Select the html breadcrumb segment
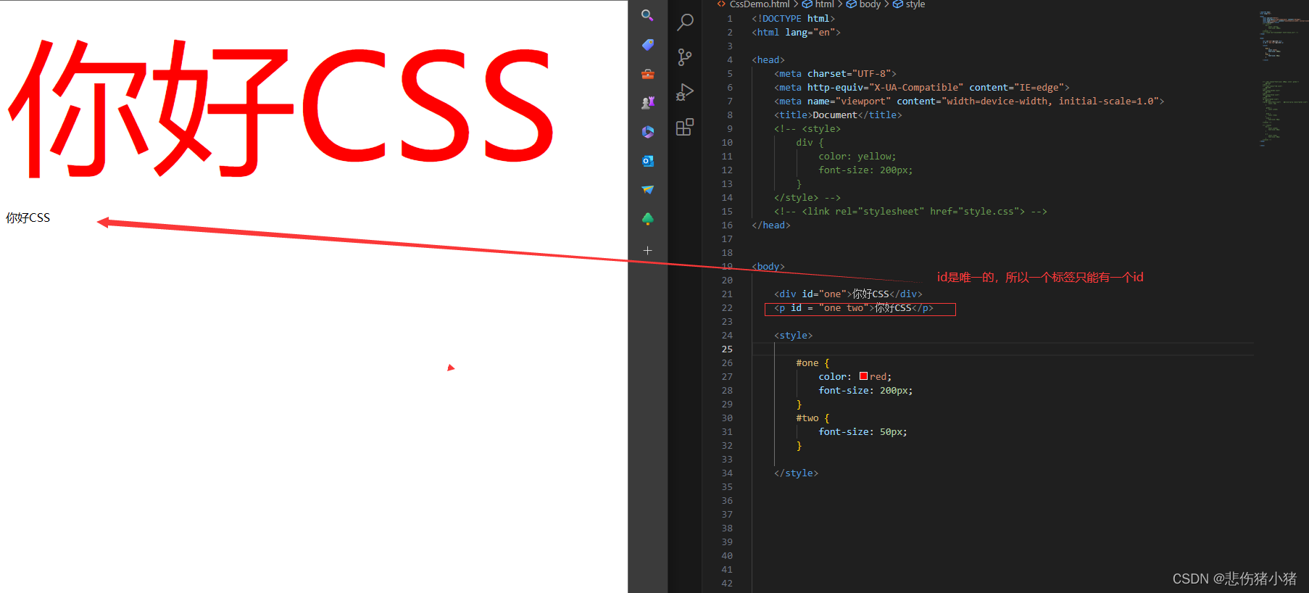1309x593 pixels. tap(818, 4)
